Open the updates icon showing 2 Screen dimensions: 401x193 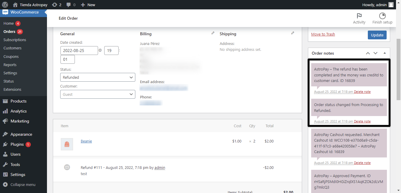(x=56, y=5)
